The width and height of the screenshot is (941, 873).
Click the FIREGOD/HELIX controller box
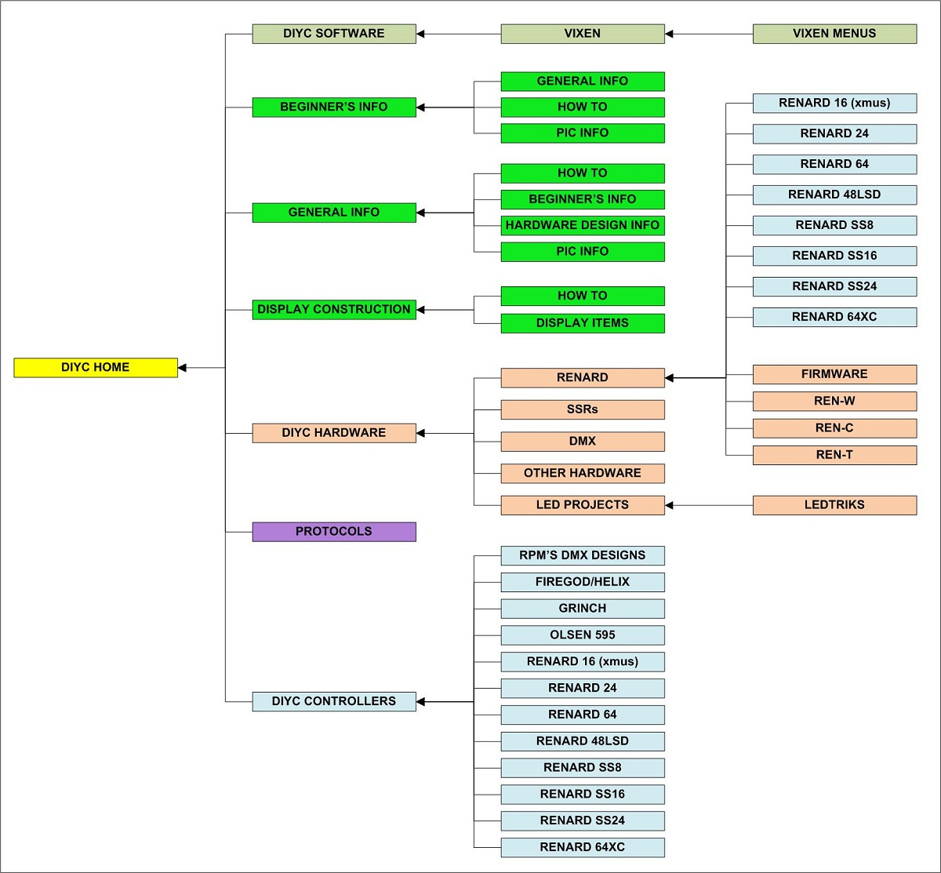click(x=583, y=582)
